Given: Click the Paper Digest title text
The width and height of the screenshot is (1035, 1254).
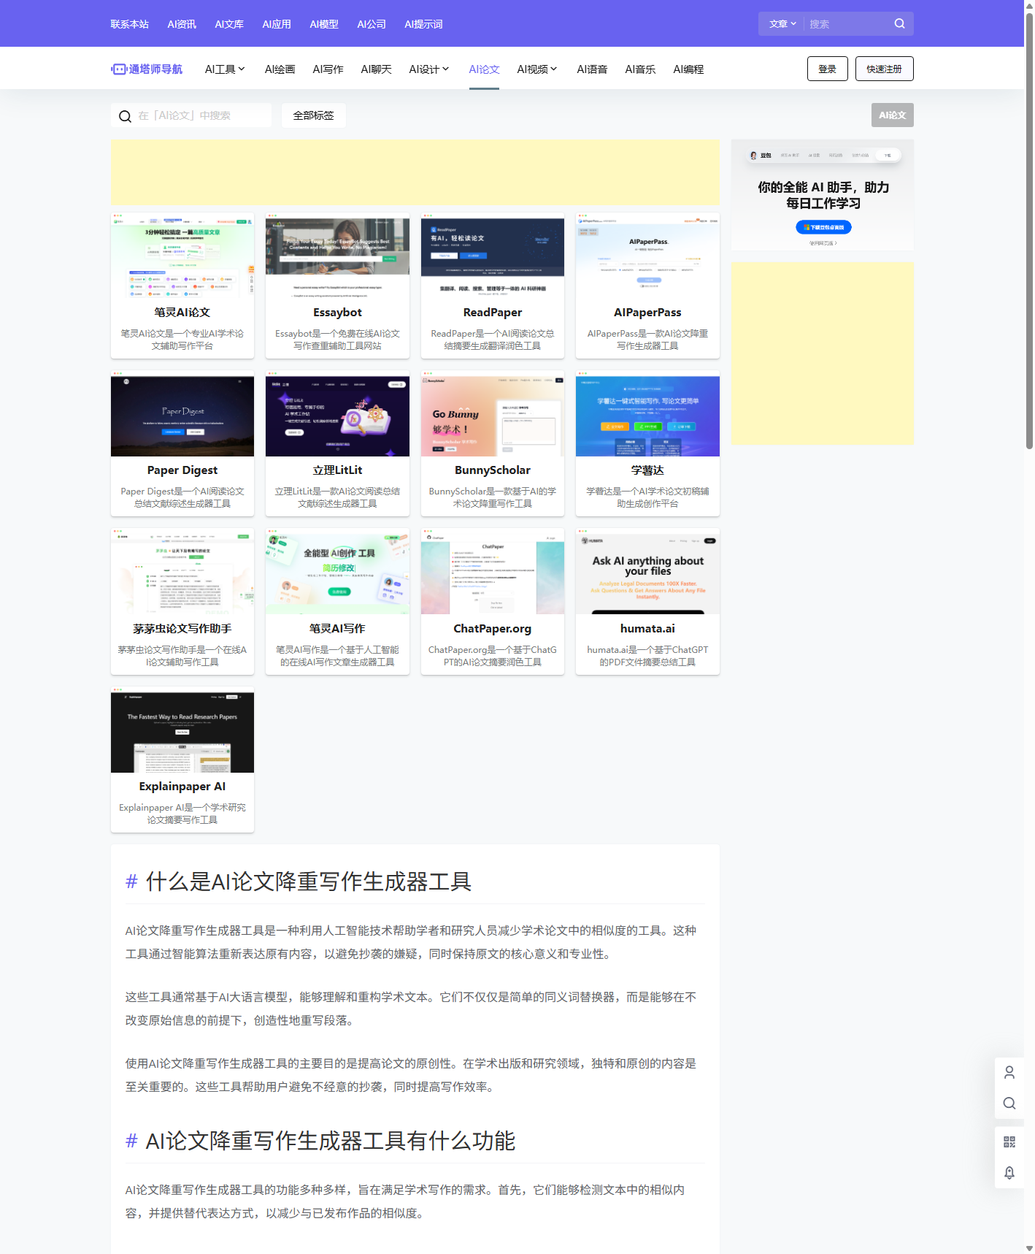Looking at the screenshot, I should pyautogui.click(x=182, y=470).
